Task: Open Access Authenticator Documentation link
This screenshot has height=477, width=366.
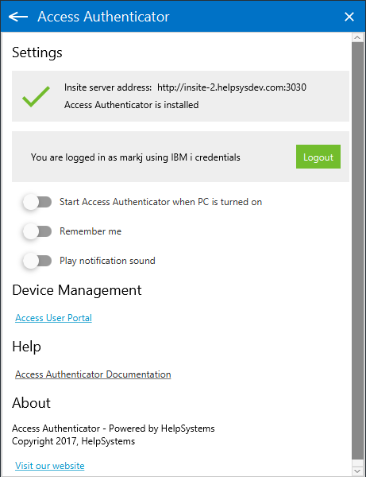Action: (93, 374)
